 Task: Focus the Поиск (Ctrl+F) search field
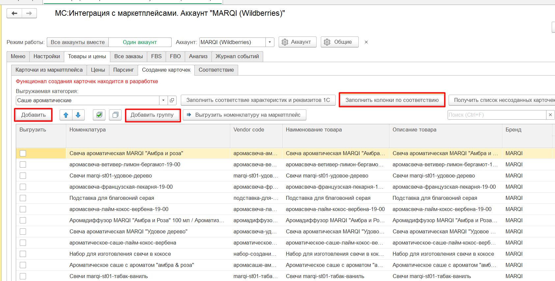click(497, 115)
